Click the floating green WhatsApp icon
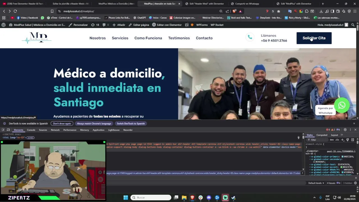 click(x=342, y=105)
